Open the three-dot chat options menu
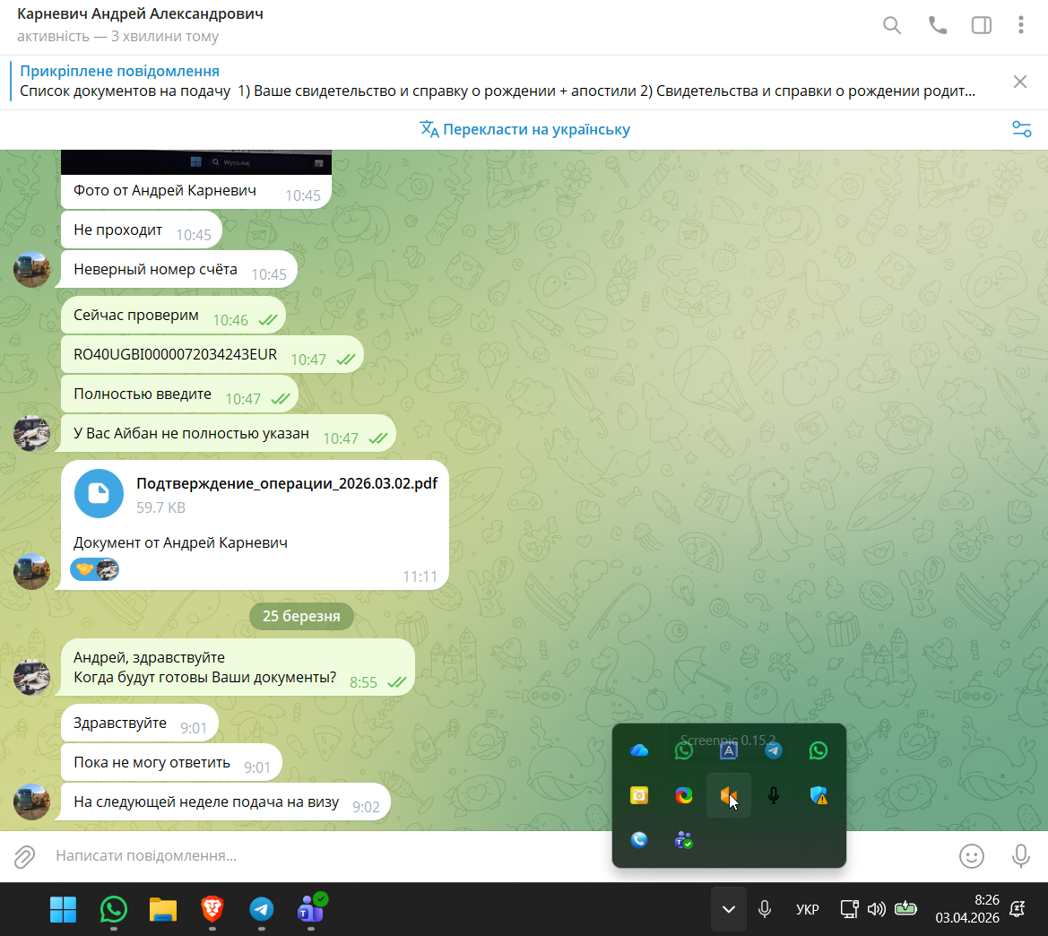The width and height of the screenshot is (1048, 936). tap(1020, 25)
